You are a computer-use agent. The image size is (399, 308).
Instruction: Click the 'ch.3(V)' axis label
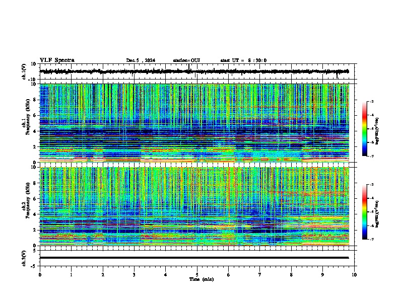click(x=24, y=258)
